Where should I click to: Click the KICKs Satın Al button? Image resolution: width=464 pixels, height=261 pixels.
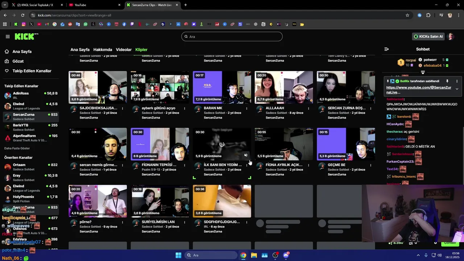[428, 37]
